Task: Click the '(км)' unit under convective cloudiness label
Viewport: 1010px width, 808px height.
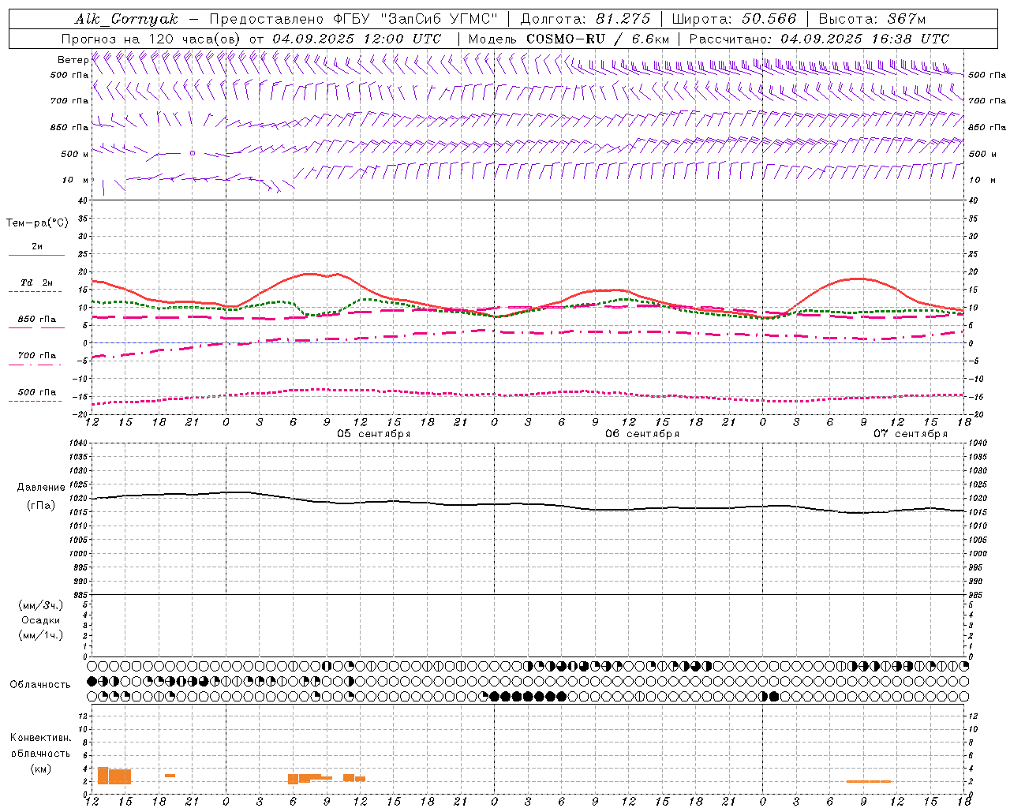Action: point(41,769)
